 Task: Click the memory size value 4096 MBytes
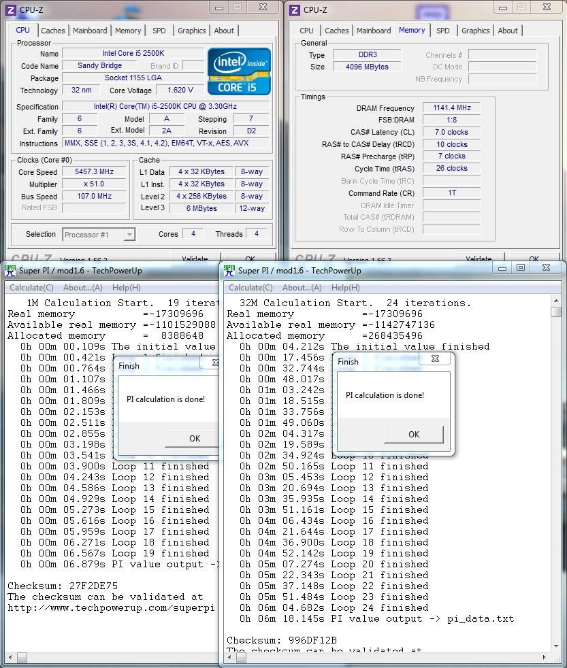point(367,67)
